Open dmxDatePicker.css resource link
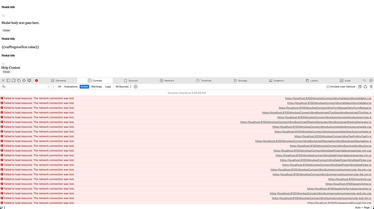The image size is (374, 209). click(x=326, y=160)
